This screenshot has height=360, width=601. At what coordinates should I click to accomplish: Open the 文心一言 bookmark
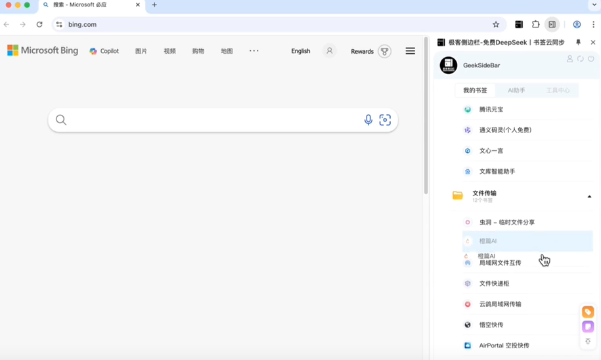527,151
